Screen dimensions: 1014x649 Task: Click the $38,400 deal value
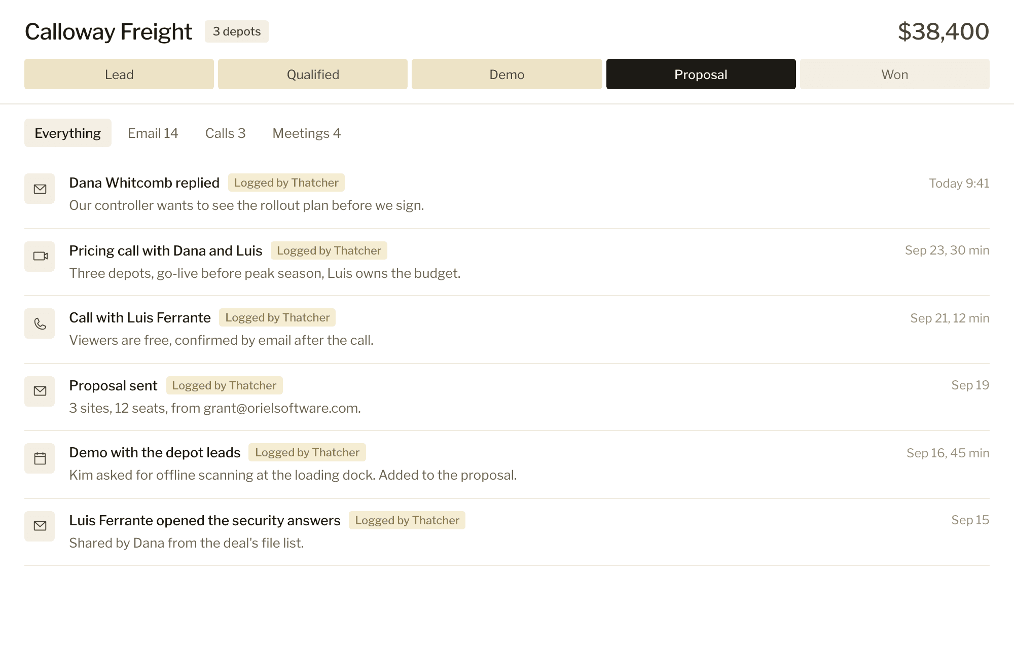pos(944,31)
